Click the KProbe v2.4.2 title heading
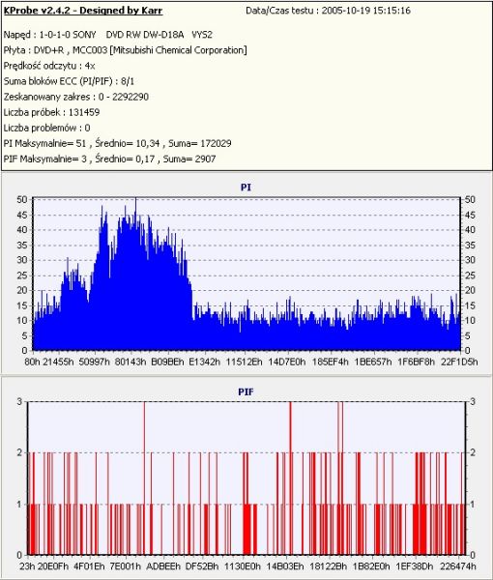Image resolution: width=493 pixels, height=580 pixels. (x=83, y=11)
